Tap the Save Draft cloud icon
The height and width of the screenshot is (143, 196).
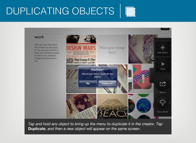tap(163, 103)
